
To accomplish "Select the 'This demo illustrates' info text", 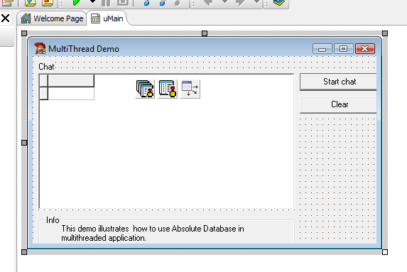I will [153, 234].
